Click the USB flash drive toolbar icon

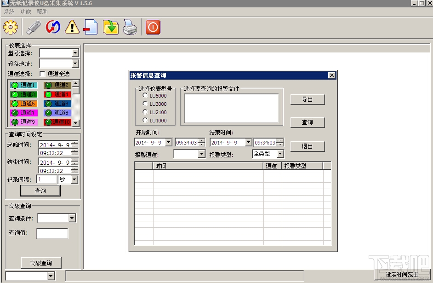(x=34, y=27)
